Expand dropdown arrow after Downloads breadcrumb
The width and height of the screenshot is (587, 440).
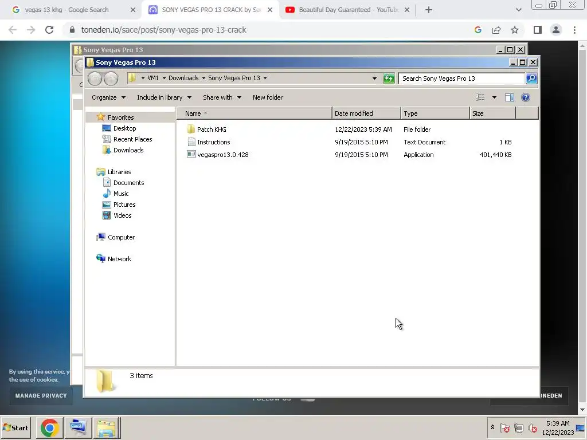pos(204,78)
